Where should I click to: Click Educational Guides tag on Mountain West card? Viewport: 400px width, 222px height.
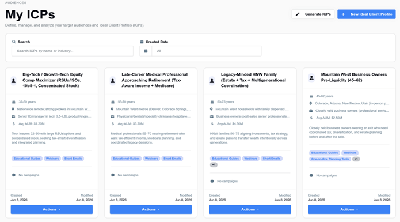tap(325, 153)
